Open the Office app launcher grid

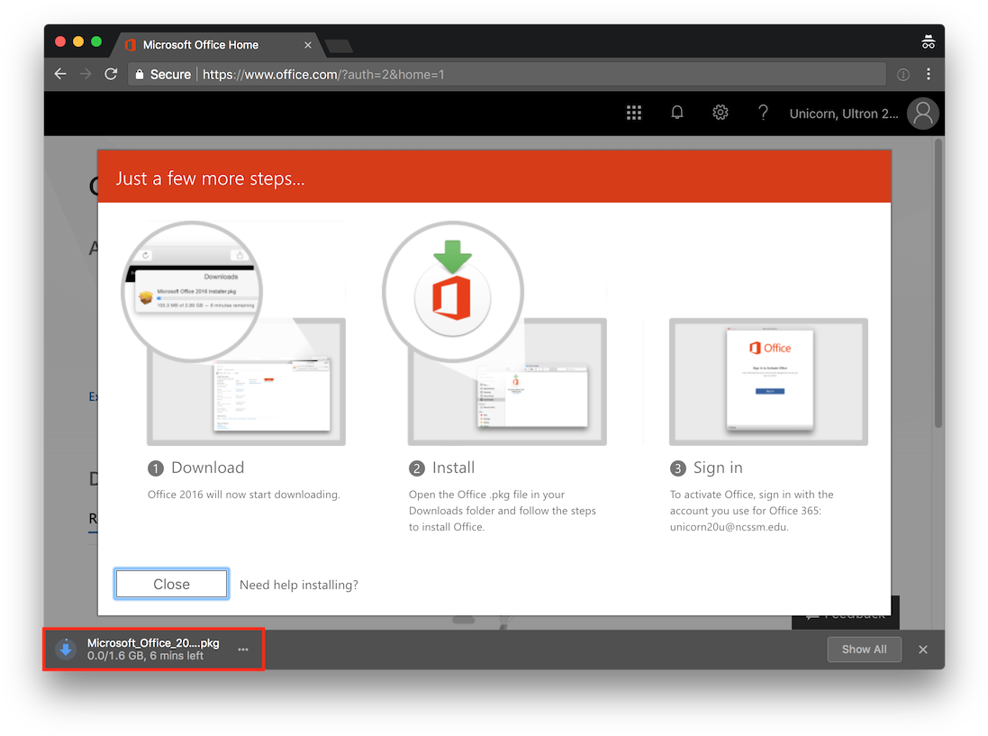coord(634,112)
